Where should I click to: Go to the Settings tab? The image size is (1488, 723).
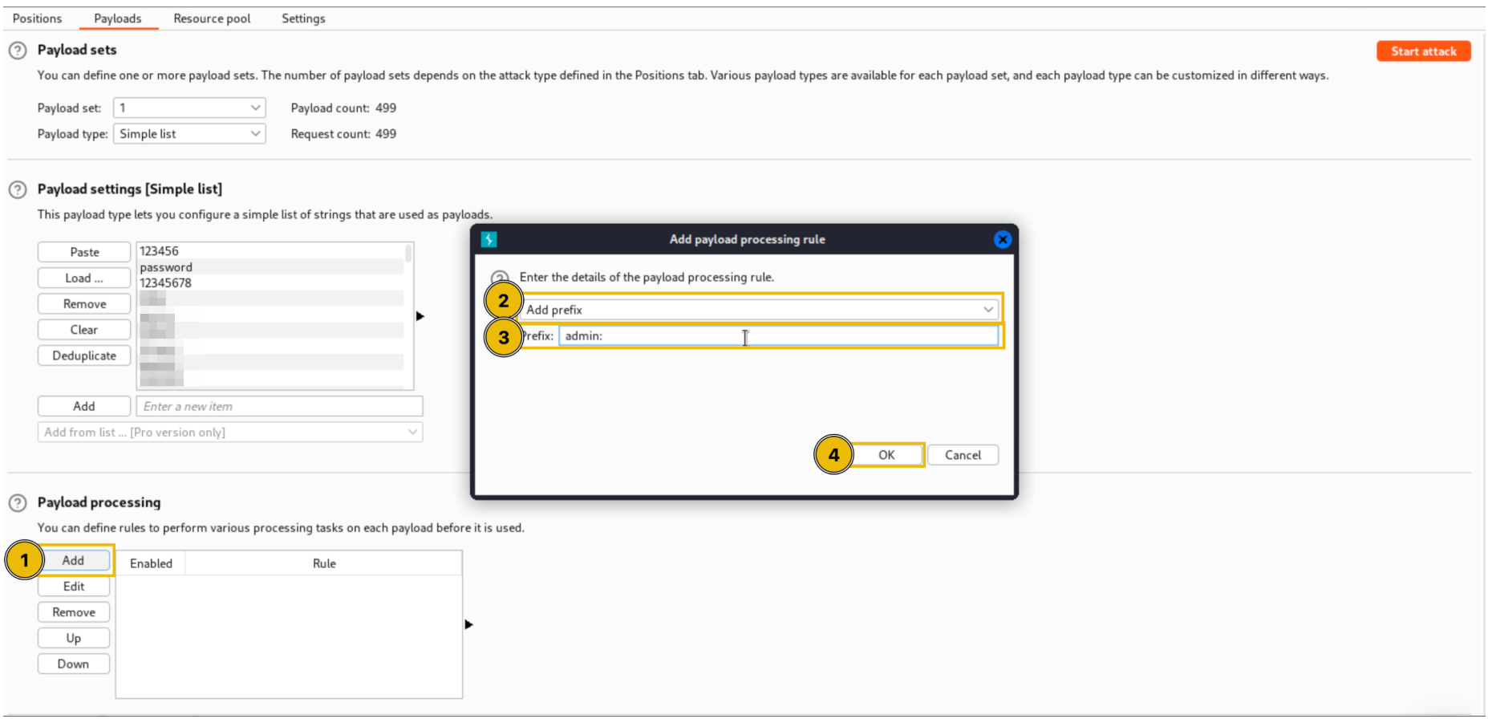(x=303, y=18)
